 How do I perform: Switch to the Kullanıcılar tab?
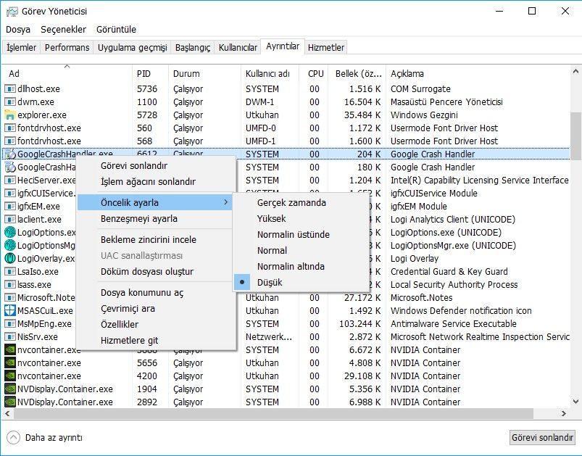point(238,48)
